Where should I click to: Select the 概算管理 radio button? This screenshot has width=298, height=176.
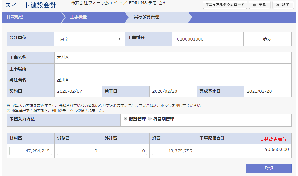tap(126, 119)
